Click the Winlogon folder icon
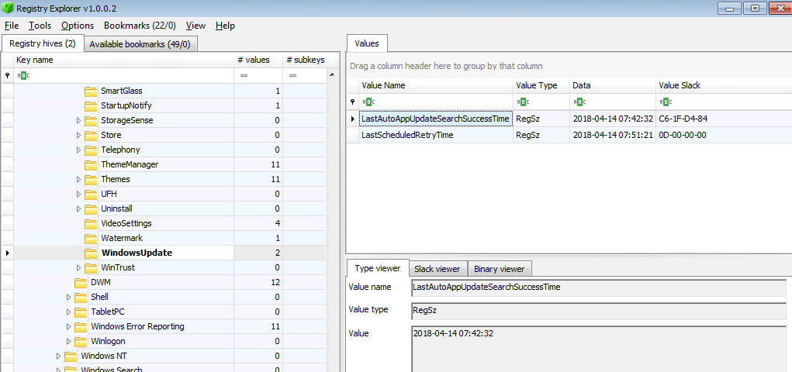792x372 pixels. 81,341
